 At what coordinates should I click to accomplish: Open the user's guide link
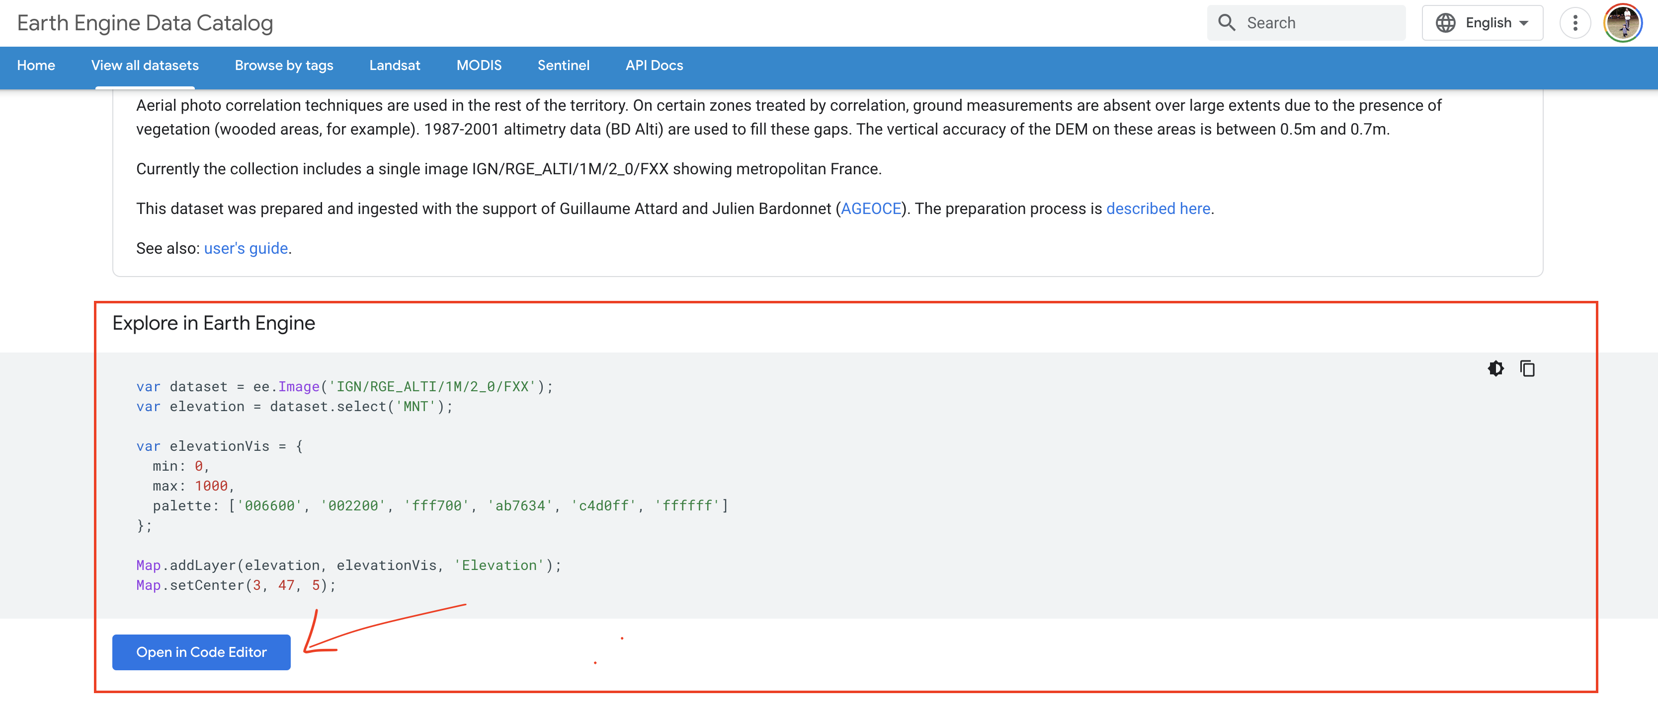click(x=246, y=249)
